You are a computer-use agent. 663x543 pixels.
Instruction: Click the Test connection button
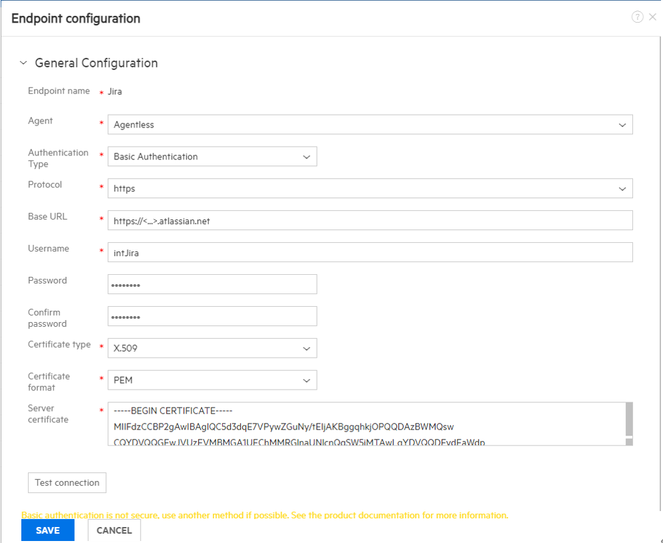(x=67, y=482)
